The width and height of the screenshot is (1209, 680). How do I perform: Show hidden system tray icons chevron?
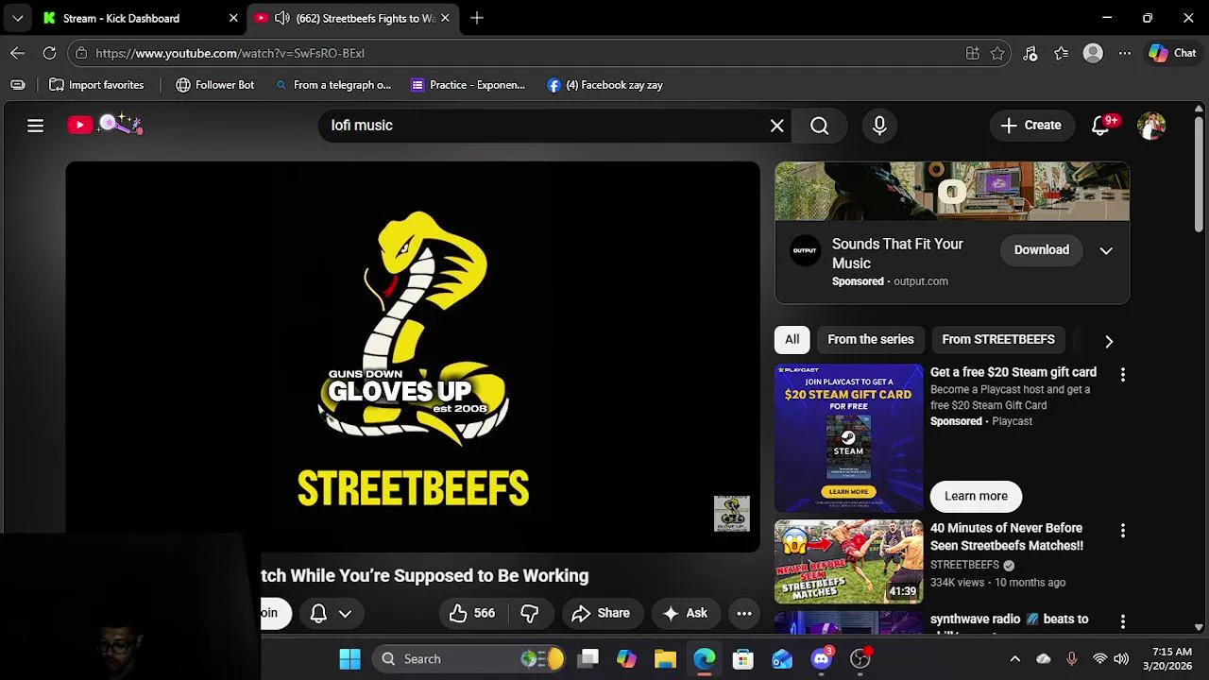[x=1014, y=658]
